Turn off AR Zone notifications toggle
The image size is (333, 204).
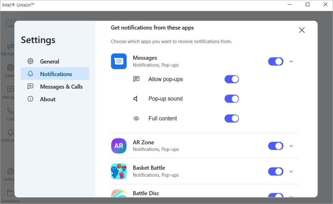(x=275, y=146)
